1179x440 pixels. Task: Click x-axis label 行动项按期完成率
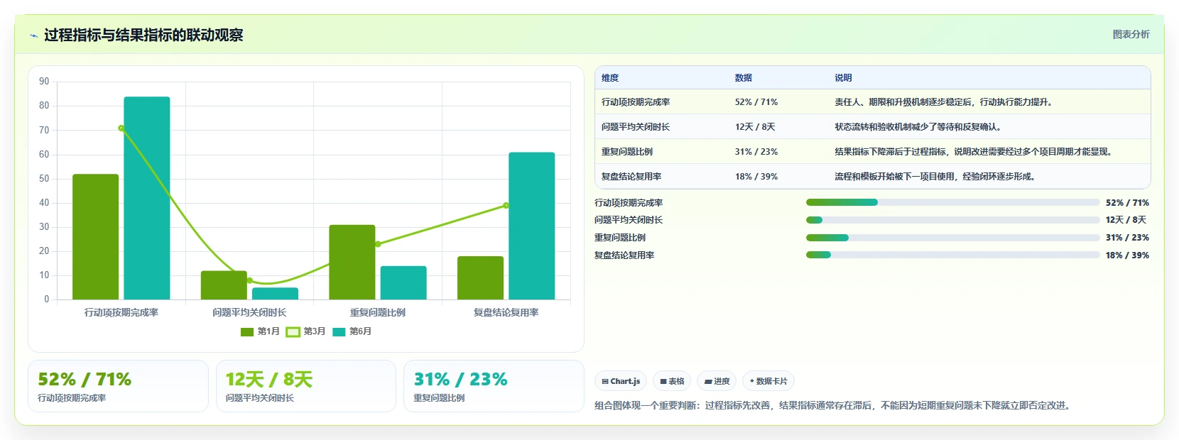coord(121,312)
